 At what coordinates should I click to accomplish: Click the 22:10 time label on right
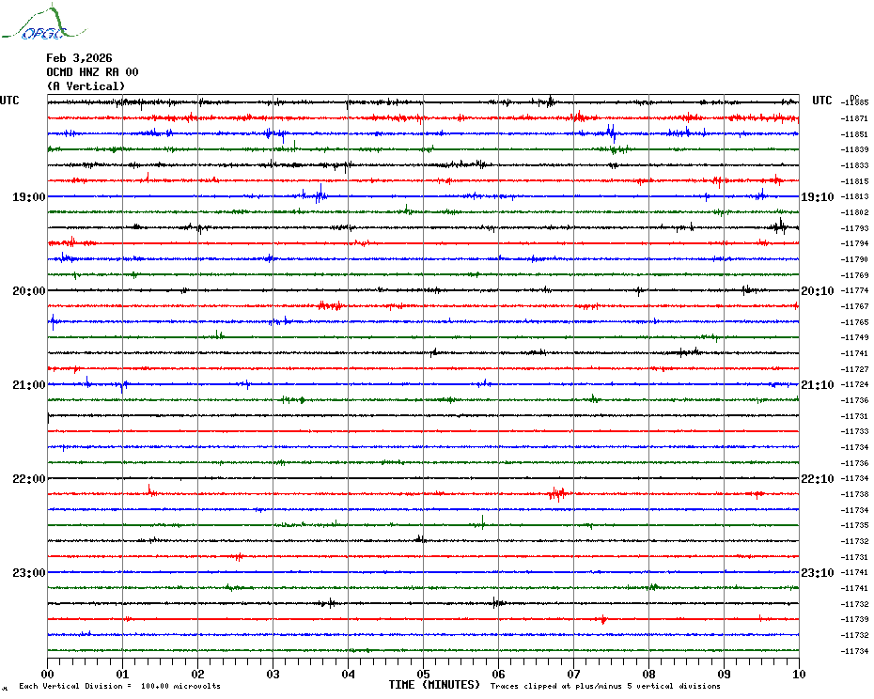pos(817,479)
